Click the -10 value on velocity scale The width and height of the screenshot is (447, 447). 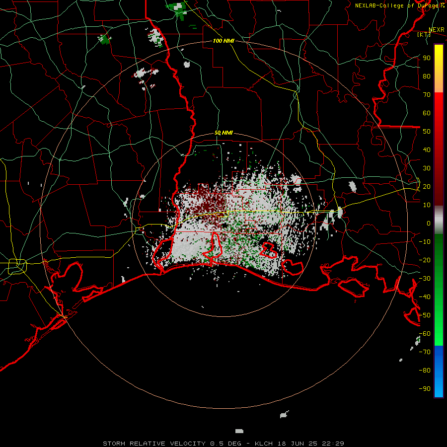tap(425, 242)
